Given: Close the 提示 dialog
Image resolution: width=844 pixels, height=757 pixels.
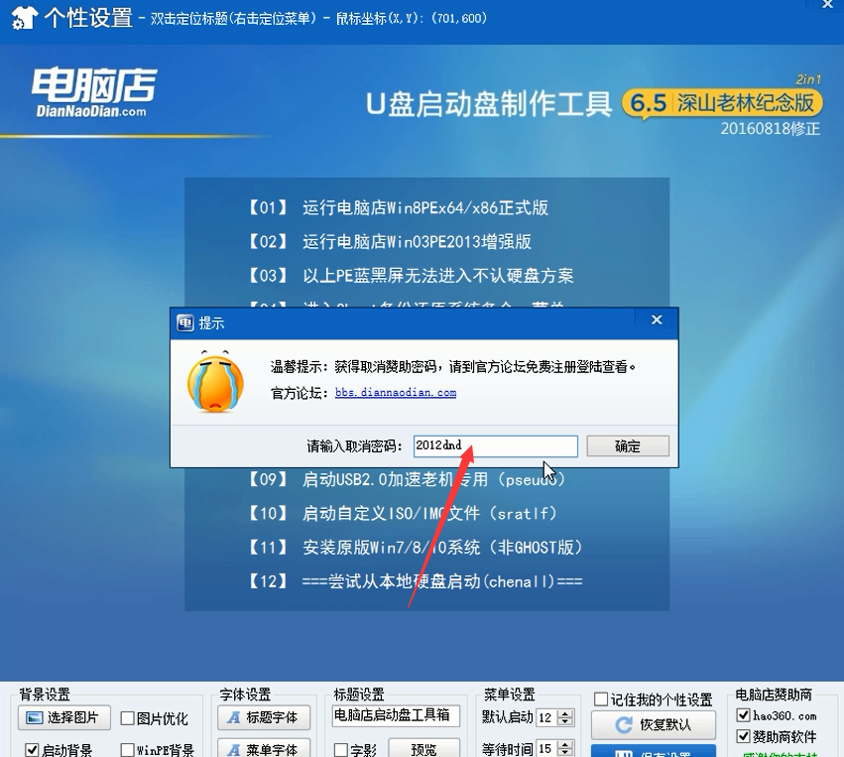Looking at the screenshot, I should [x=657, y=319].
